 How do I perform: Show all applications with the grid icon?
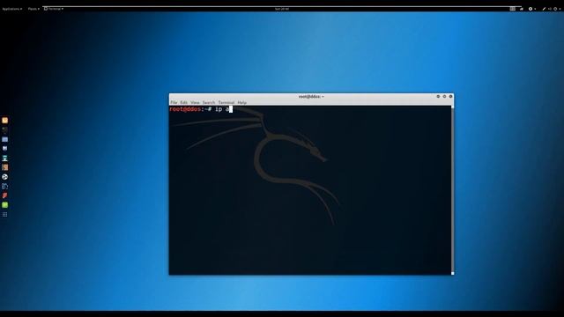click(4, 215)
